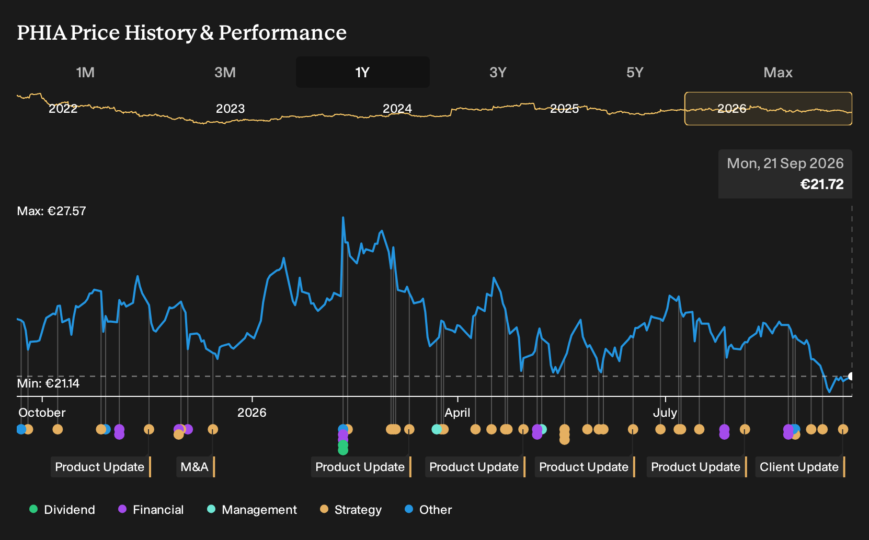Click the blue Other event dot under October
Viewport: 869px width, 540px height.
pyautogui.click(x=21, y=429)
